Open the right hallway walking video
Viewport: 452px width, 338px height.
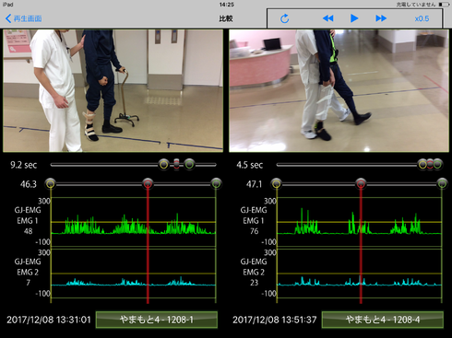tap(339, 90)
